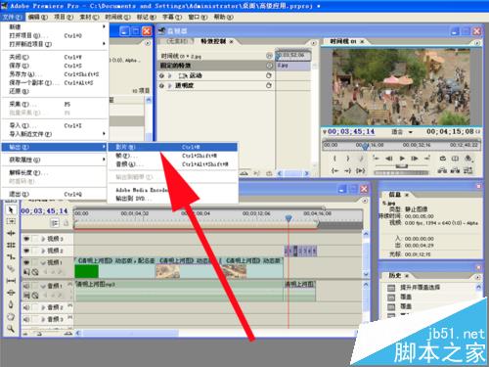Choose 另存为 in the file menu
Viewport: 489px width, 367px height.
[55, 74]
